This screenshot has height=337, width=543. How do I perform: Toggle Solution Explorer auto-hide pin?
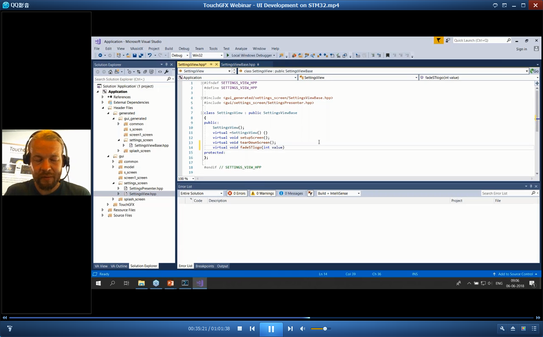(166, 65)
